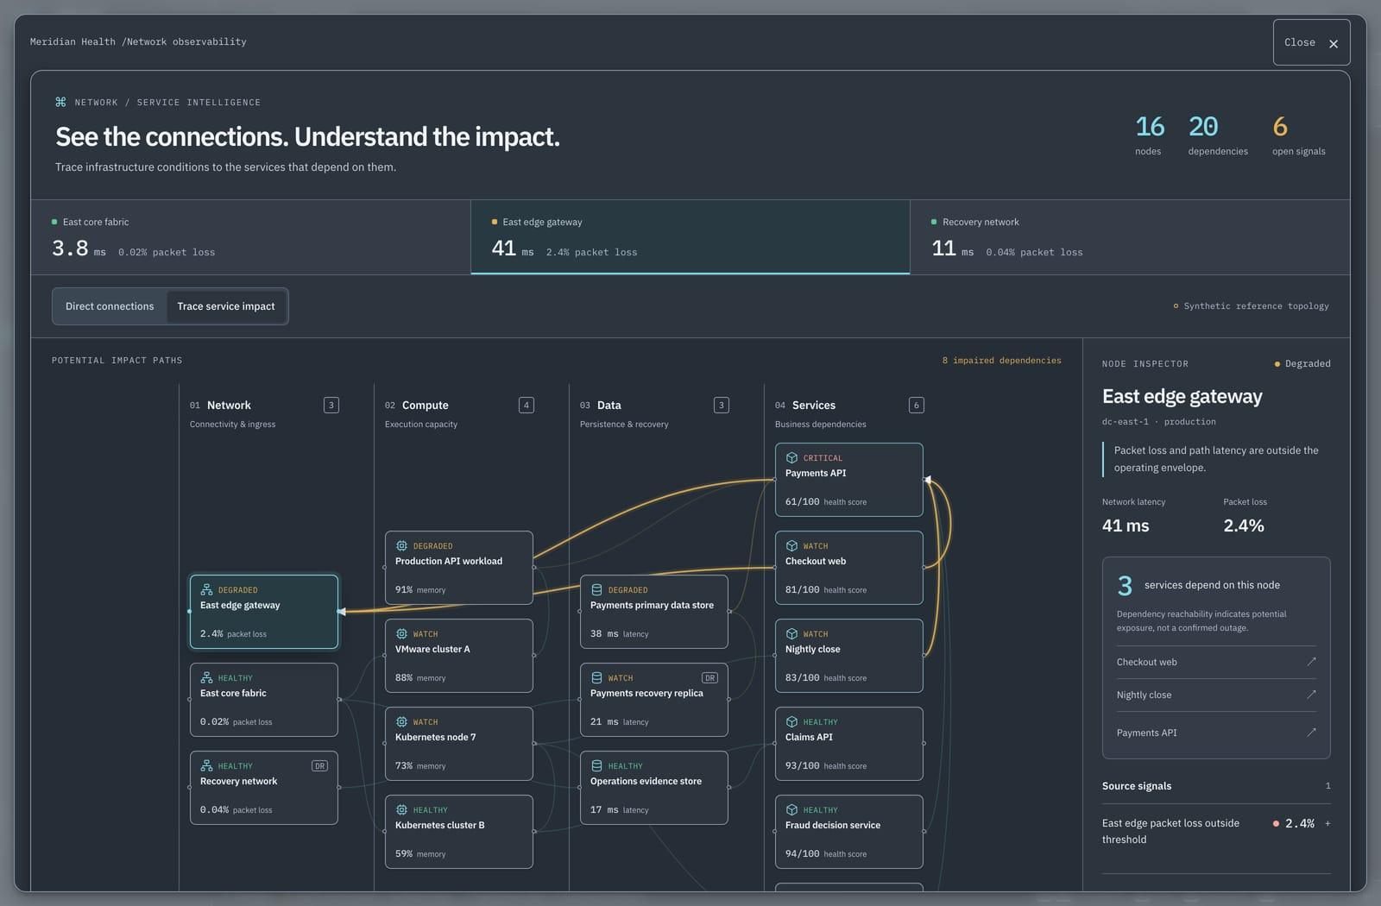Open Nightly close in the dependent services list
Viewport: 1381px width, 906px height.
coord(1216,695)
